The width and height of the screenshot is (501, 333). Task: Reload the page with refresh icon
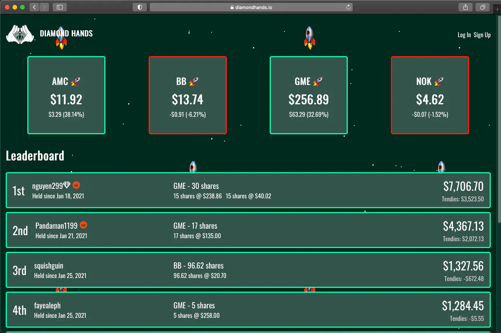coord(348,7)
